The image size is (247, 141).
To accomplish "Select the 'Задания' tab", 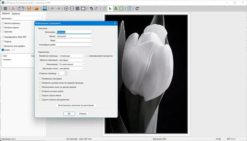I will pyautogui.click(x=6, y=14).
